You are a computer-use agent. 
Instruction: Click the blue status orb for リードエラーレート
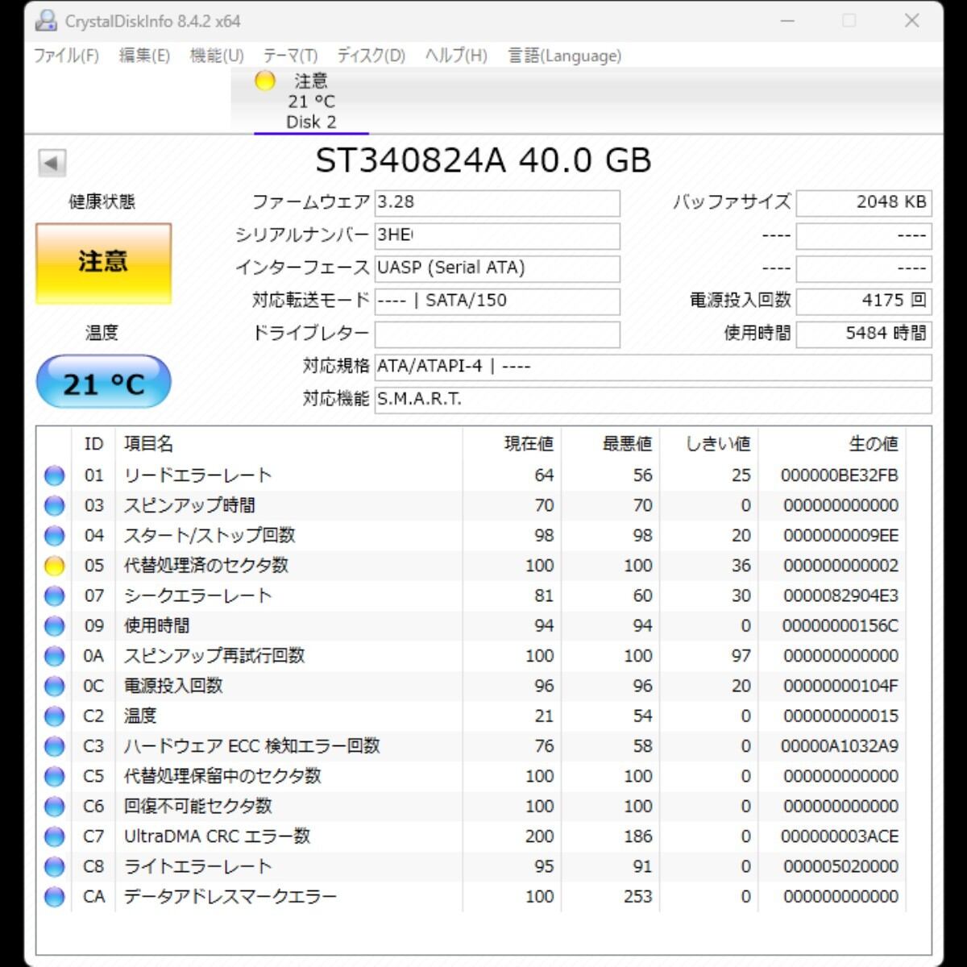pyautogui.click(x=54, y=475)
